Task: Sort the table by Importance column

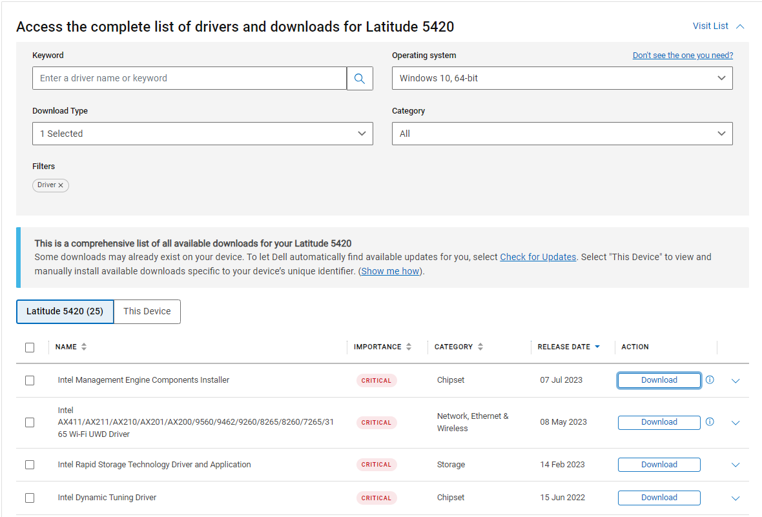Action: click(409, 347)
